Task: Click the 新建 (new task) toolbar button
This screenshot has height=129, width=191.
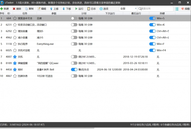Action: point(4,9)
